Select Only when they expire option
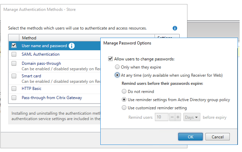The width and height of the screenshot is (242, 152). coord(118,67)
